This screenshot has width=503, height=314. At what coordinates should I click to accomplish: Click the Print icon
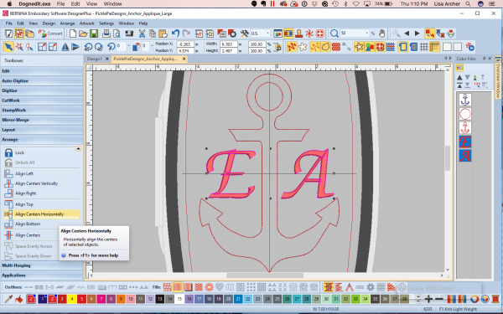pos(106,33)
